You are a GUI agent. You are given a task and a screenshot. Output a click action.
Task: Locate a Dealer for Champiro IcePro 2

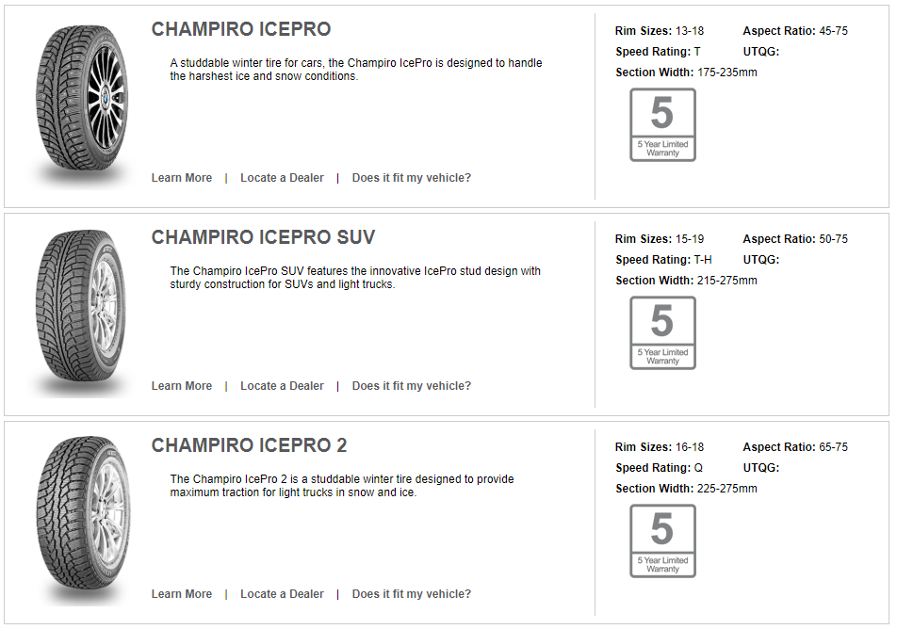click(x=282, y=594)
